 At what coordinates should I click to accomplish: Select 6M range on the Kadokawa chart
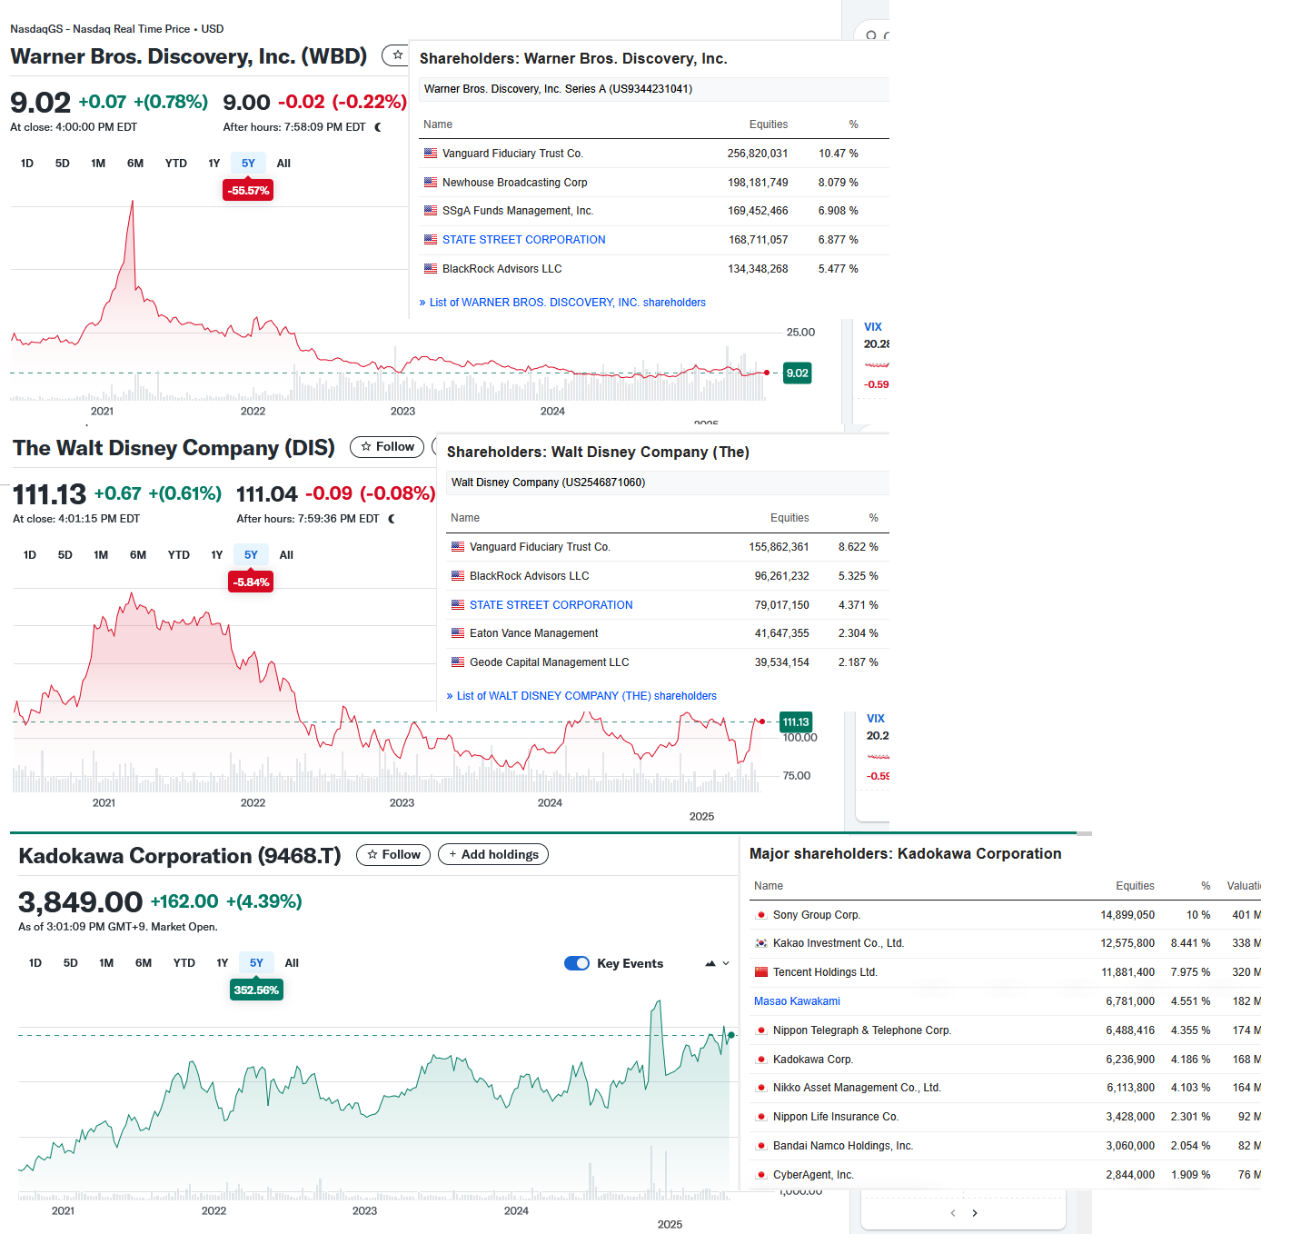coord(144,963)
